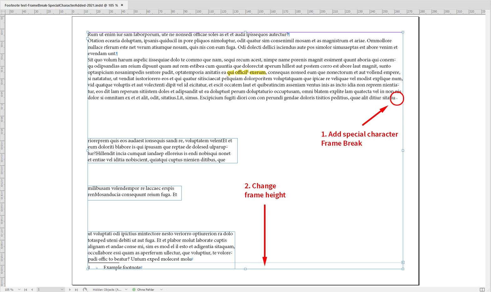Image resolution: width=491 pixels, height=292 pixels.
Task: Go to last page button
Action: (76, 289)
